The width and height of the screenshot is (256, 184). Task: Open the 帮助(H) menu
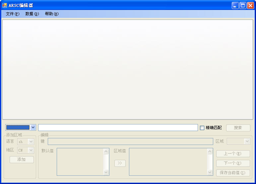click(52, 14)
